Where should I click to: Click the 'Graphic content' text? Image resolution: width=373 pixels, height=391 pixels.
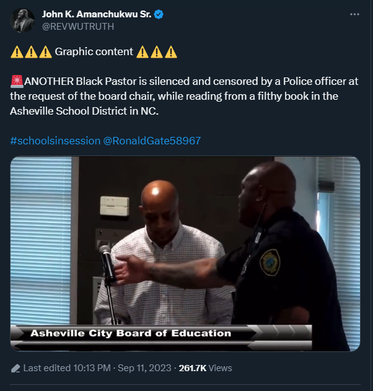click(x=94, y=51)
